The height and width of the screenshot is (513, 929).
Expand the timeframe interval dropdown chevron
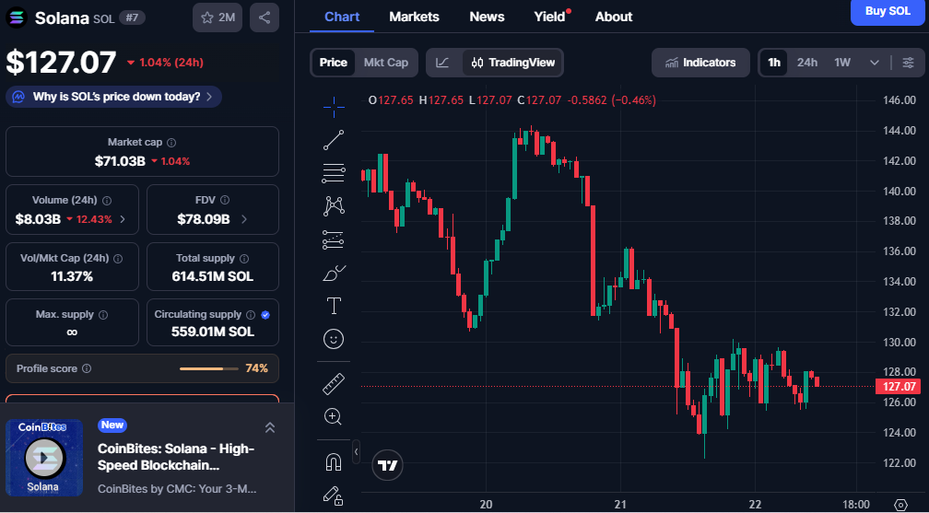[874, 63]
